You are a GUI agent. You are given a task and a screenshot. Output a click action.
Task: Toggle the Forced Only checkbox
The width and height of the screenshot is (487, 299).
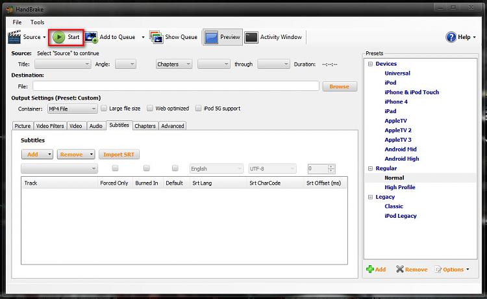click(x=115, y=168)
